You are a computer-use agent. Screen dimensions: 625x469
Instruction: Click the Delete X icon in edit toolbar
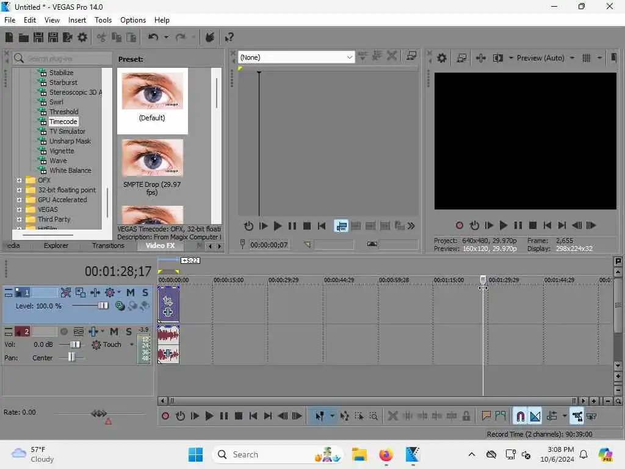tap(392, 416)
